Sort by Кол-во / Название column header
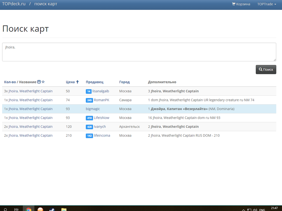This screenshot has width=282, height=211. [20, 82]
